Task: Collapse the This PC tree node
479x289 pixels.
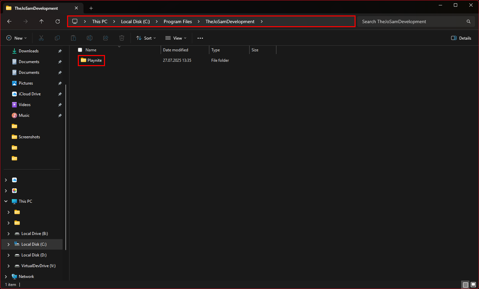Action: coord(5,201)
